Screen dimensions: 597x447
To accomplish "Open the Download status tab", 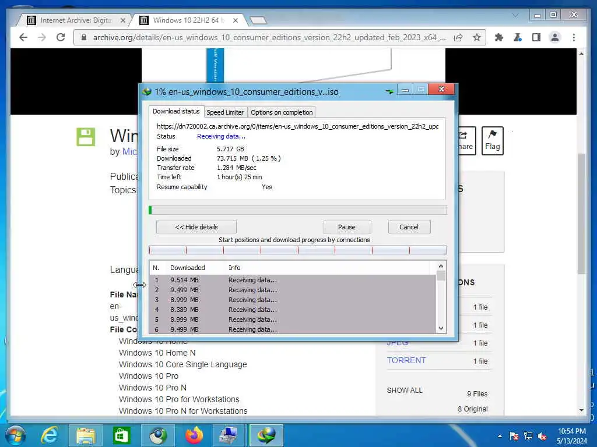I will tap(176, 111).
